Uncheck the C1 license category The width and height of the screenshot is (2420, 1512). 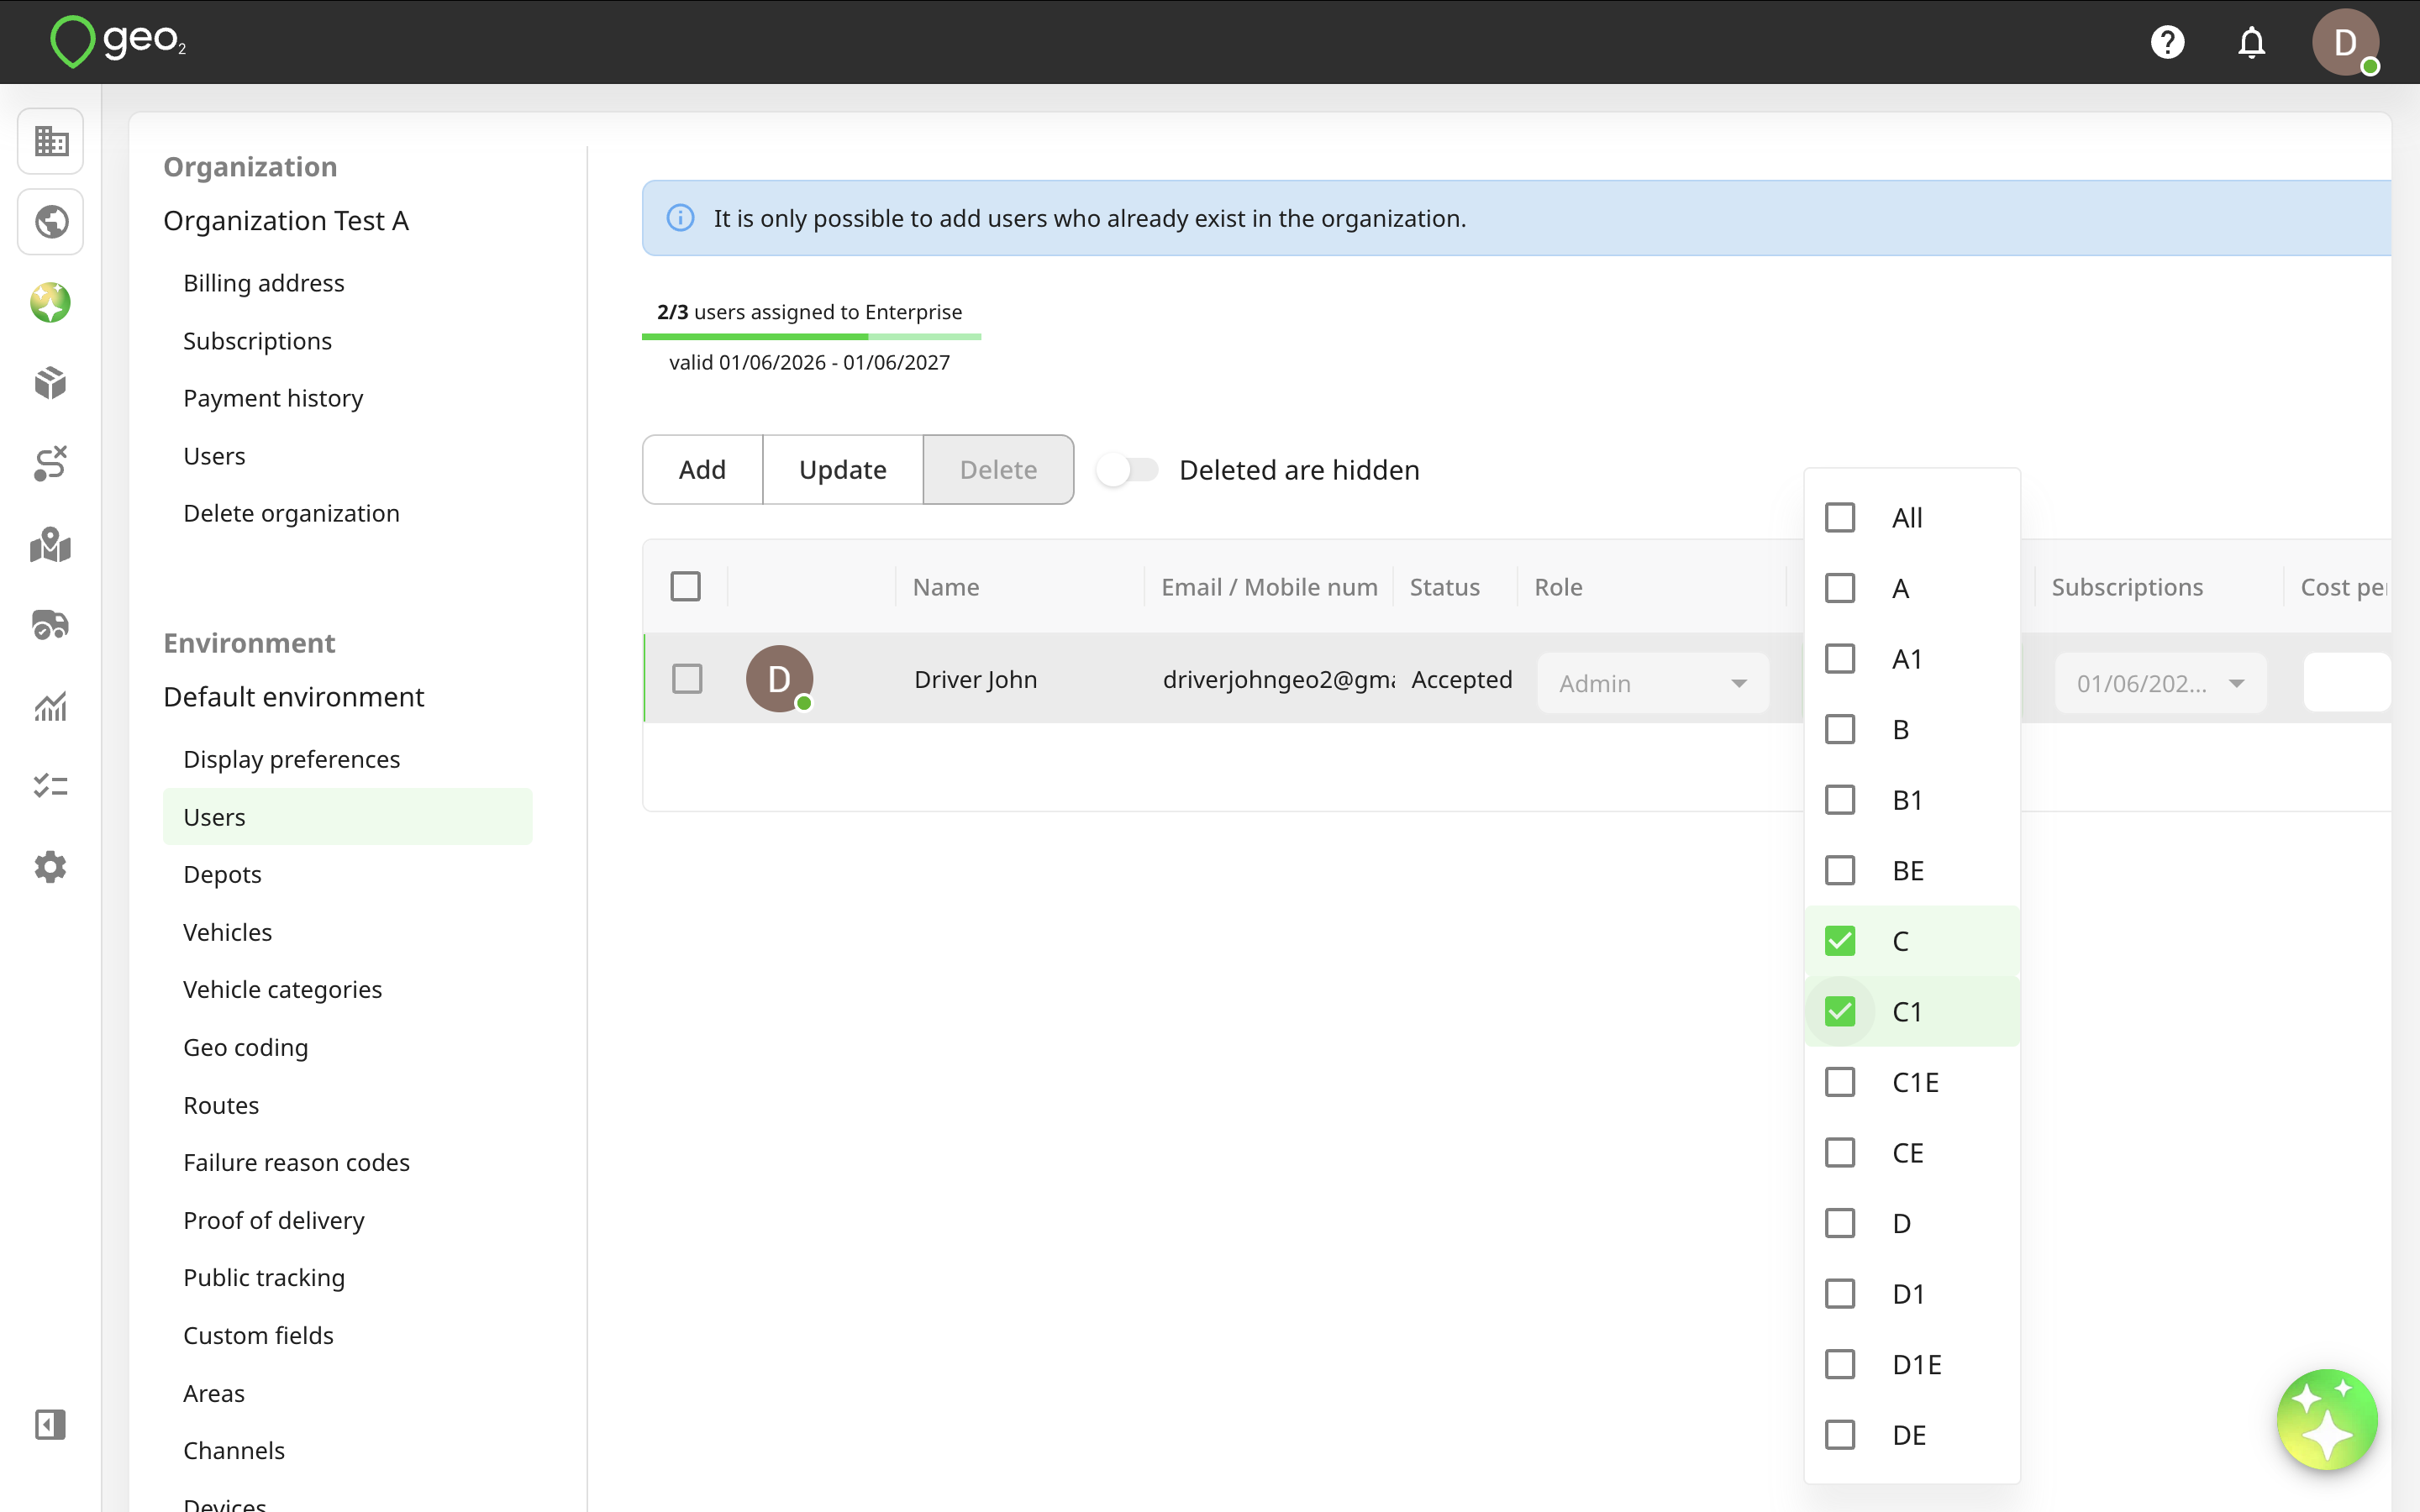click(1839, 1012)
